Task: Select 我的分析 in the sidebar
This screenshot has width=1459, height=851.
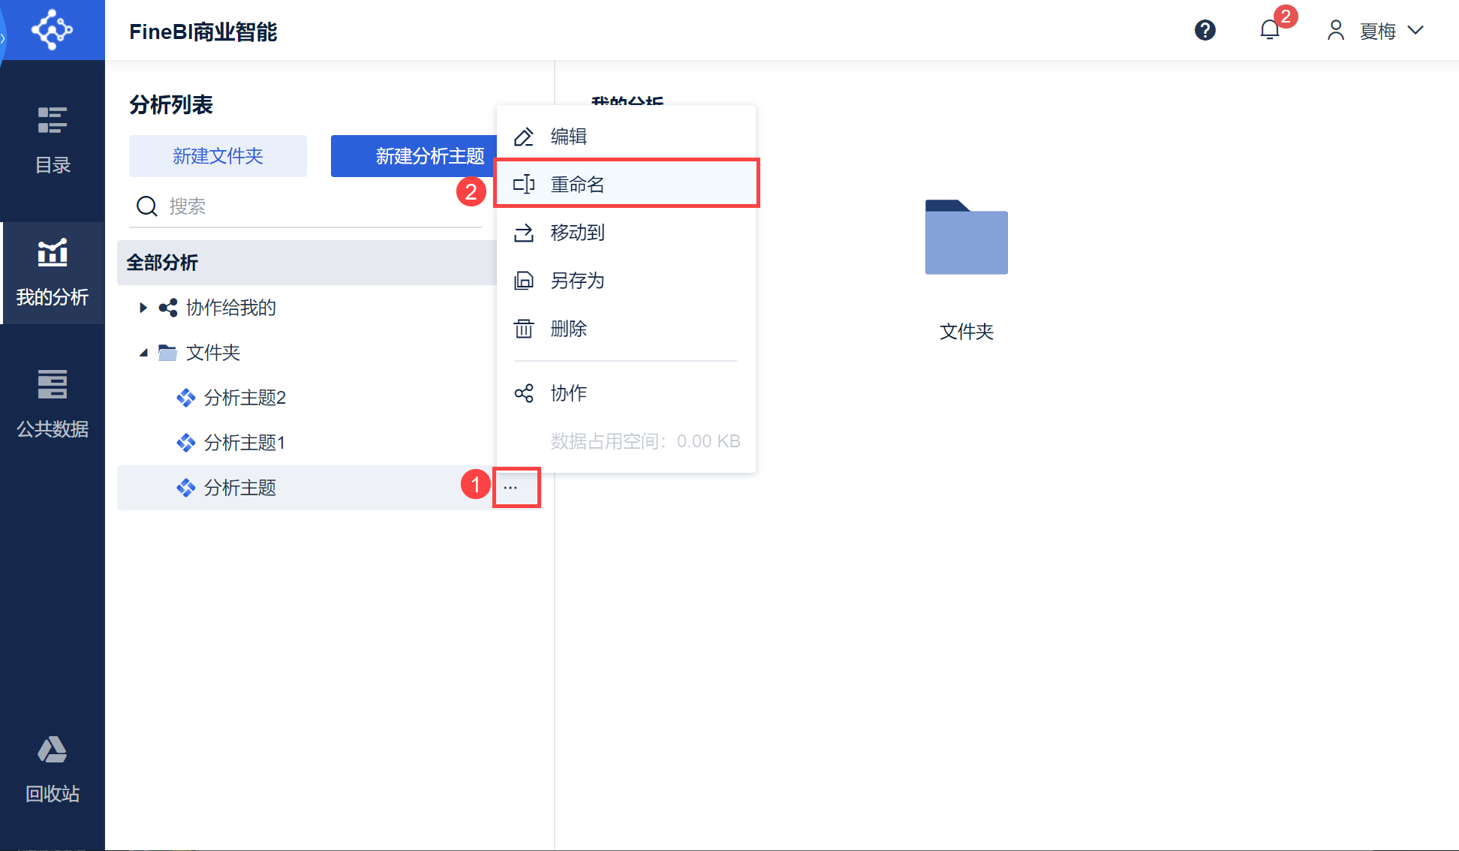Action: (53, 273)
